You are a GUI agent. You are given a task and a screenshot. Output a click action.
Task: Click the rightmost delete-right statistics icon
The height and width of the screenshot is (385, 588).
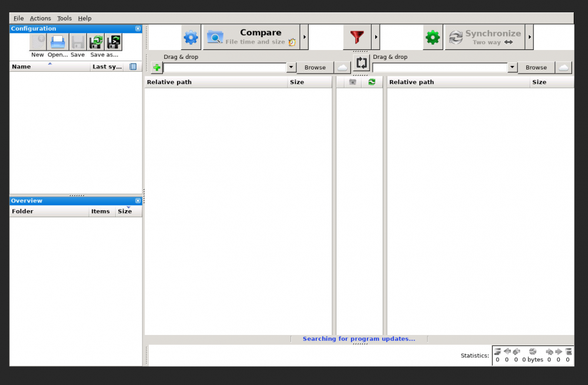[569, 351]
